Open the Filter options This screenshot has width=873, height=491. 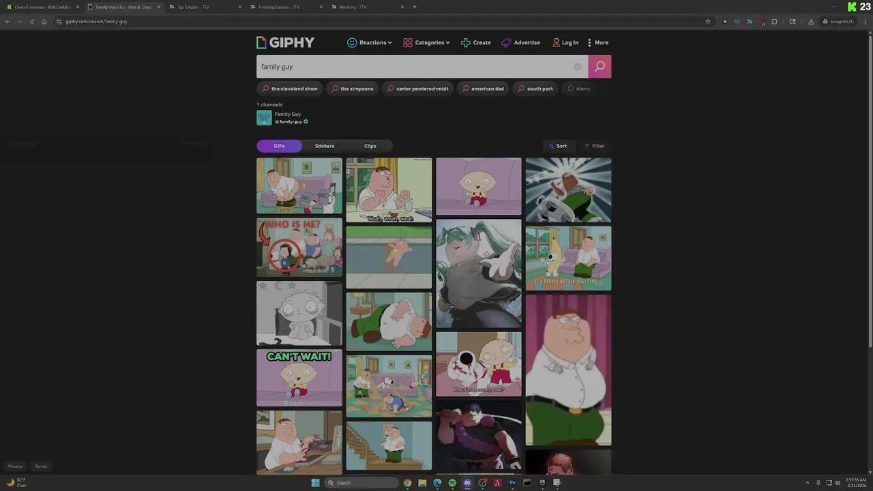click(x=594, y=146)
